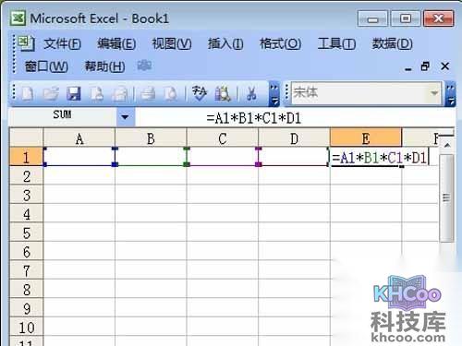Select column C header
Image resolution: width=462 pixels, height=346 pixels.
click(223, 138)
